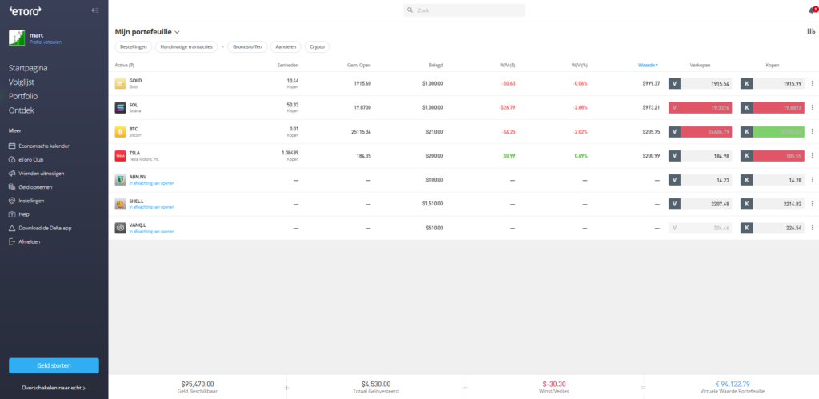Screen dimensions: 819x399
Task: Filter by Aandelen
Action: tap(285, 47)
